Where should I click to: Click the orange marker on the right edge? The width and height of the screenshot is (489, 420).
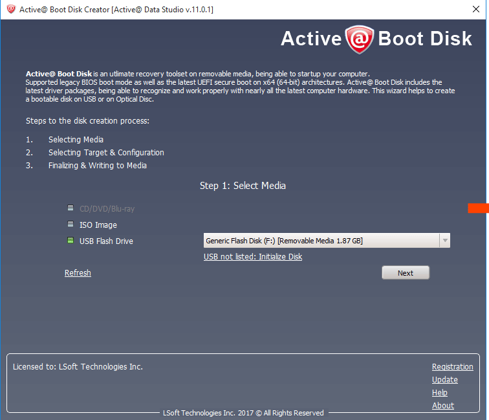[478, 208]
